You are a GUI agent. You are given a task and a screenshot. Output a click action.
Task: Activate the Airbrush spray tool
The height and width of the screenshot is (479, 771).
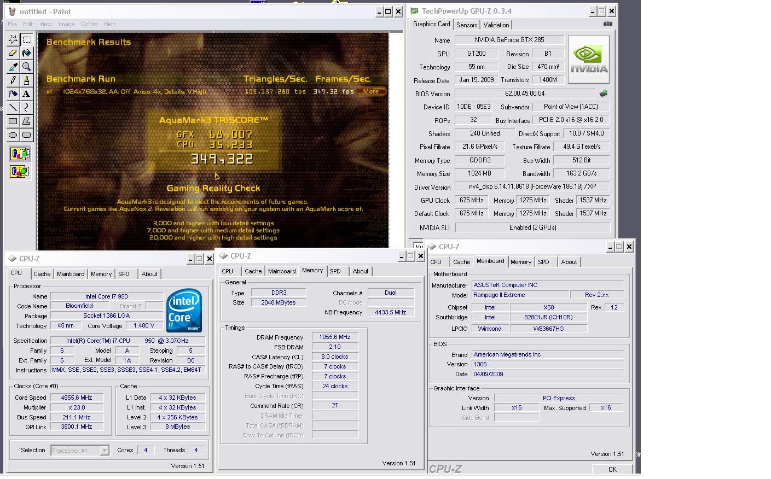(13, 94)
